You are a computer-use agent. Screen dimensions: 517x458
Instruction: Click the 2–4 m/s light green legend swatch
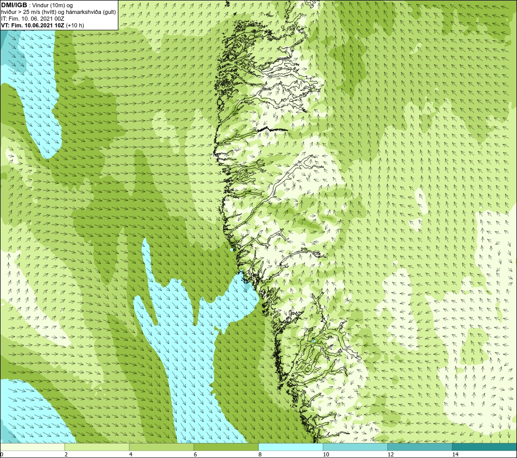97,447
